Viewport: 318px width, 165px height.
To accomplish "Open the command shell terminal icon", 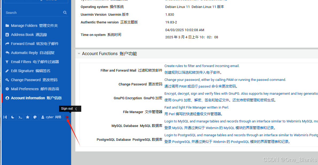I will point(20,117).
